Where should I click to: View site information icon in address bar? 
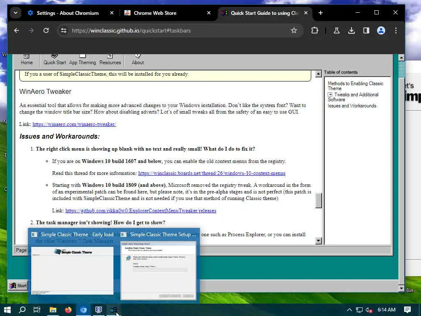(x=64, y=30)
